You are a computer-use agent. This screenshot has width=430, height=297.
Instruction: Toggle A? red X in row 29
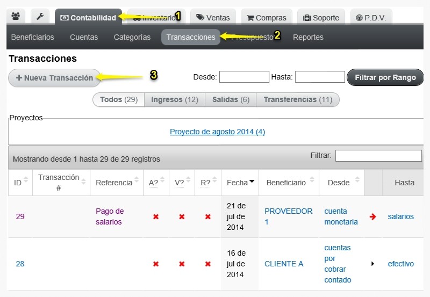[156, 217]
